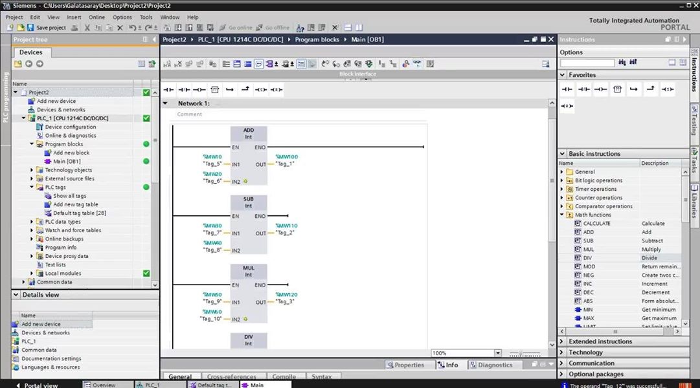The image size is (700, 388).
Task: Click the Save project icon in the toolbar
Action: tap(30, 28)
